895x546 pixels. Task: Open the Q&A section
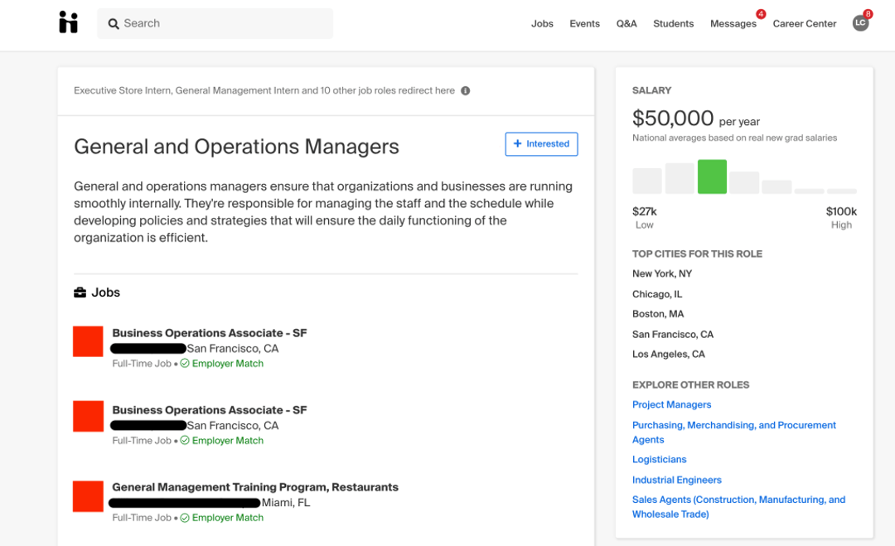point(626,23)
